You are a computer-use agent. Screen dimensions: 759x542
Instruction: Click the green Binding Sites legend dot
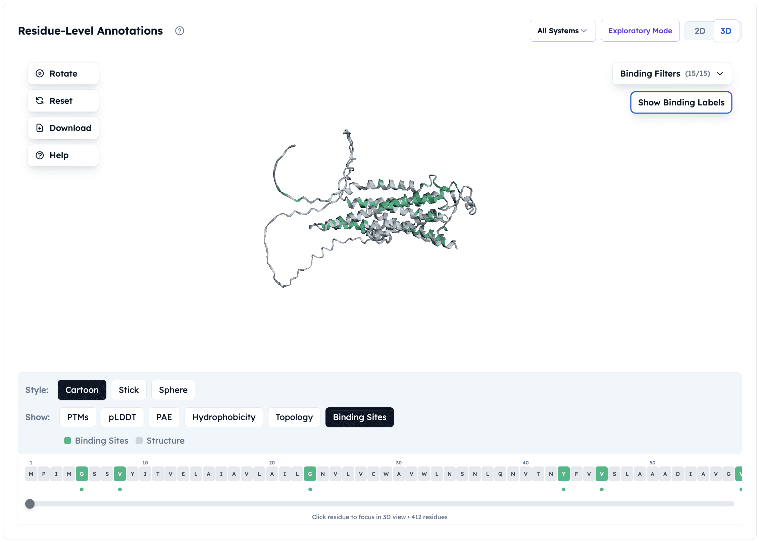click(x=68, y=441)
